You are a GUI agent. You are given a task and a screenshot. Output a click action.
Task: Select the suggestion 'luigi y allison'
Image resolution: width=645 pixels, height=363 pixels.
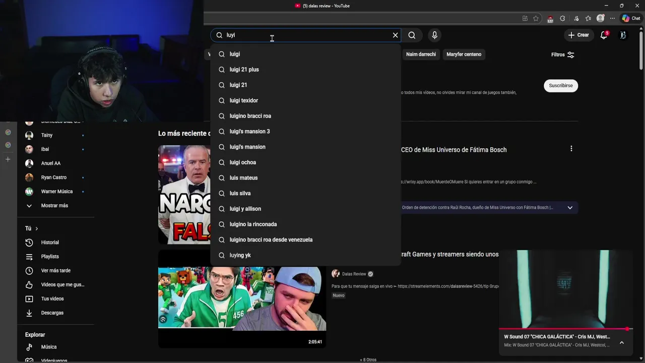305,209
